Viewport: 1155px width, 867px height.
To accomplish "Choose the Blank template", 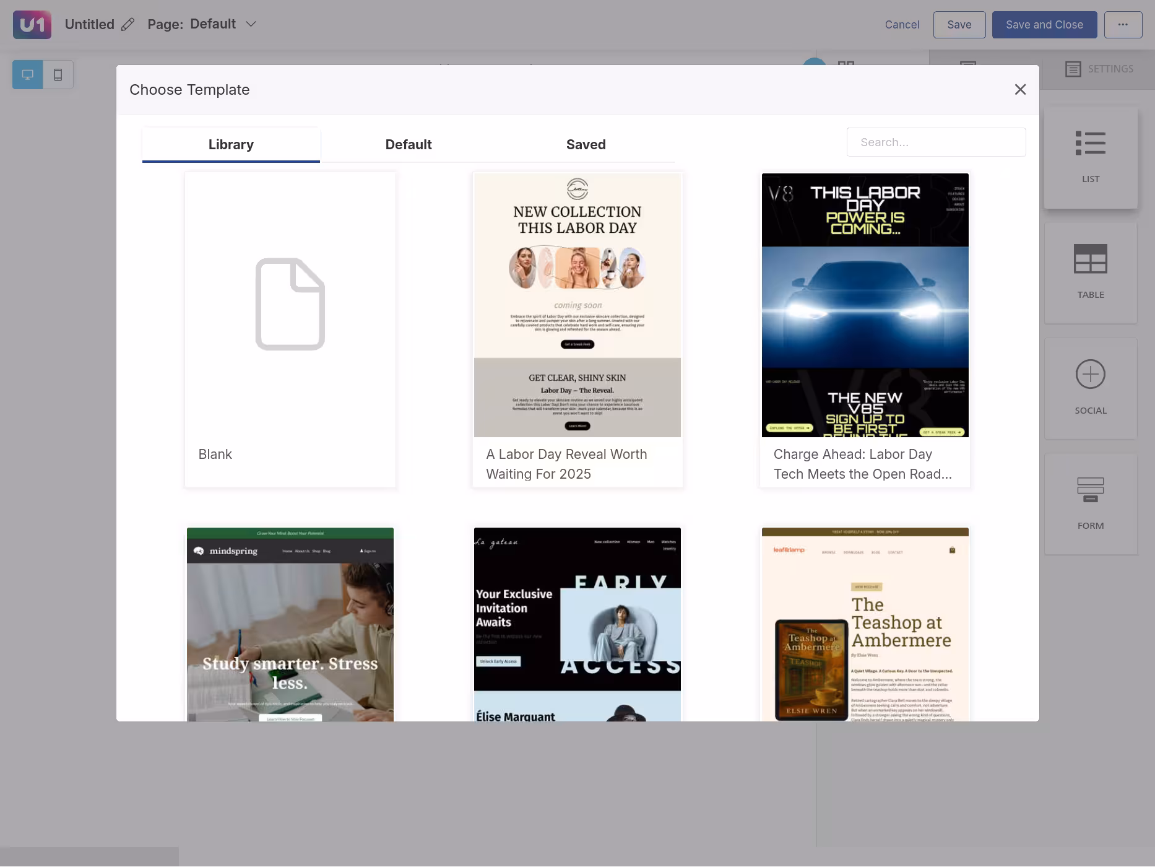I will 290,329.
